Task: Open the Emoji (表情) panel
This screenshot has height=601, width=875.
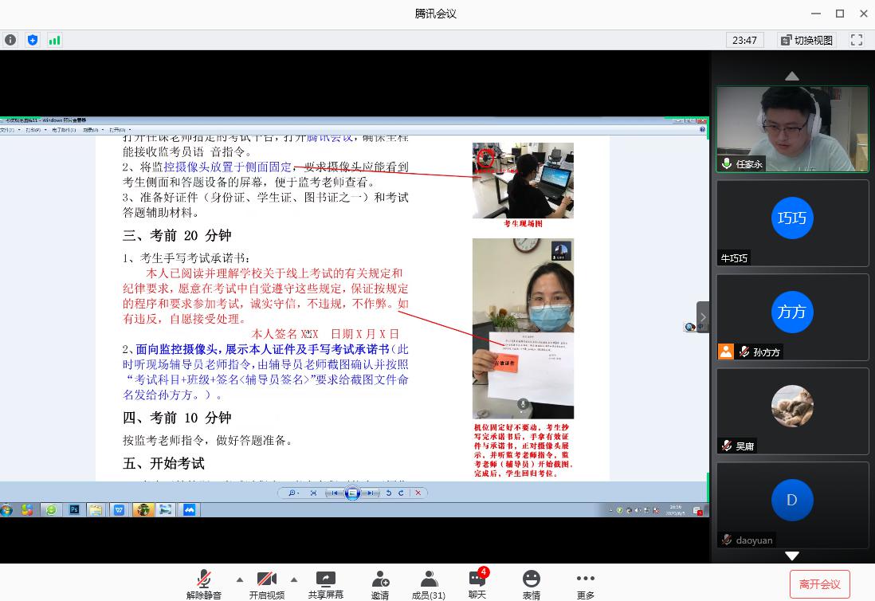Action: [x=531, y=584]
